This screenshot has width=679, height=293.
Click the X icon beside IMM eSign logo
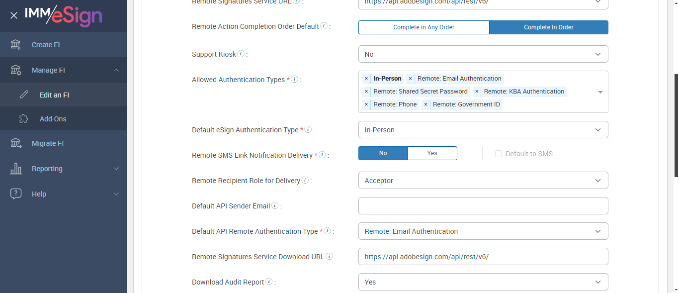[14, 15]
